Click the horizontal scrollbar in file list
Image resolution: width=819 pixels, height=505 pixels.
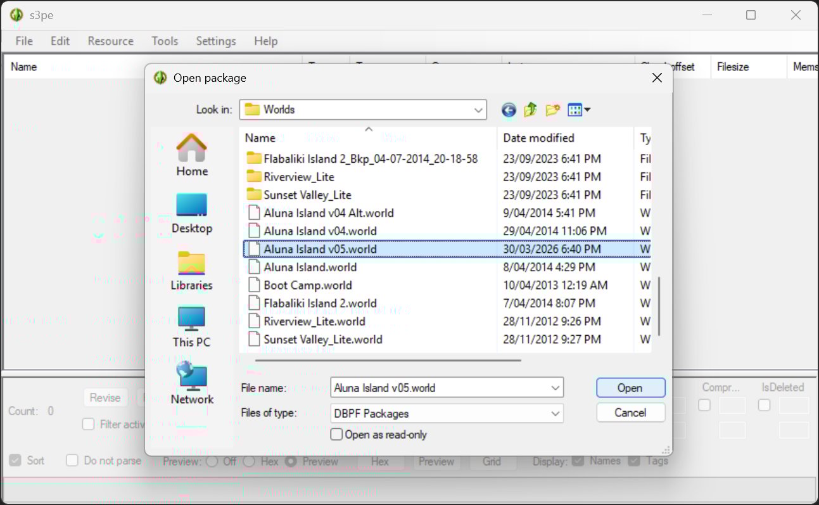click(x=388, y=360)
